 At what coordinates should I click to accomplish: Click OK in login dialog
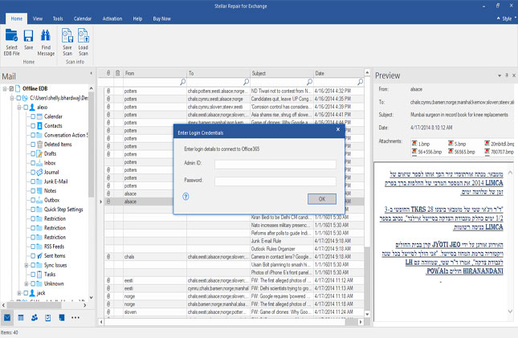coord(322,199)
